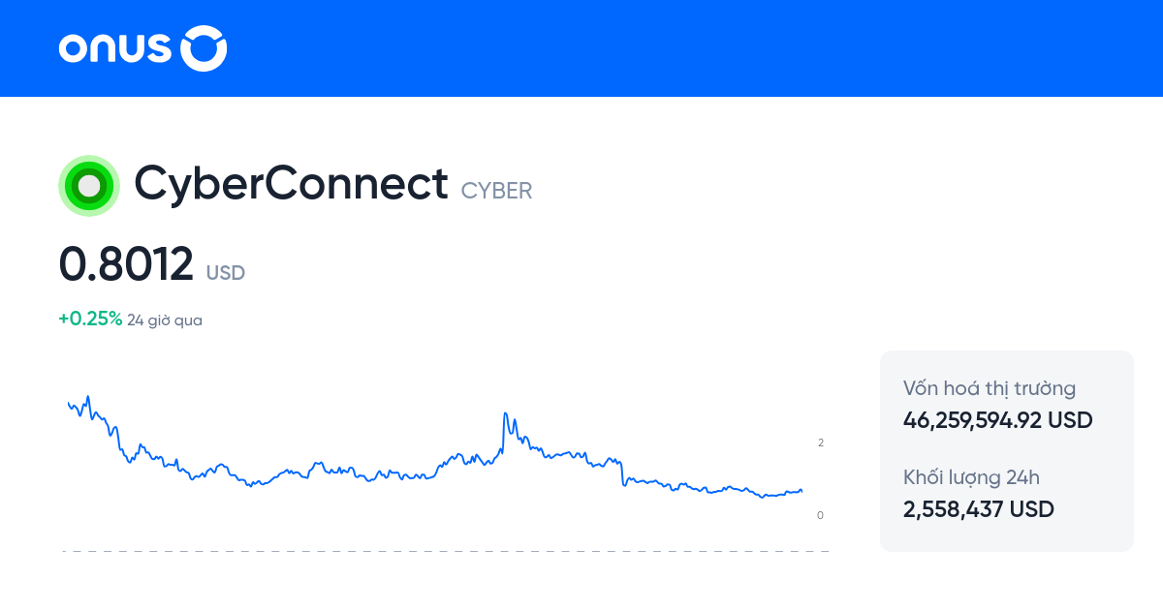Select the 46,259,594.92 USD market cap value
This screenshot has width=1163, height=610.
pos(996,420)
